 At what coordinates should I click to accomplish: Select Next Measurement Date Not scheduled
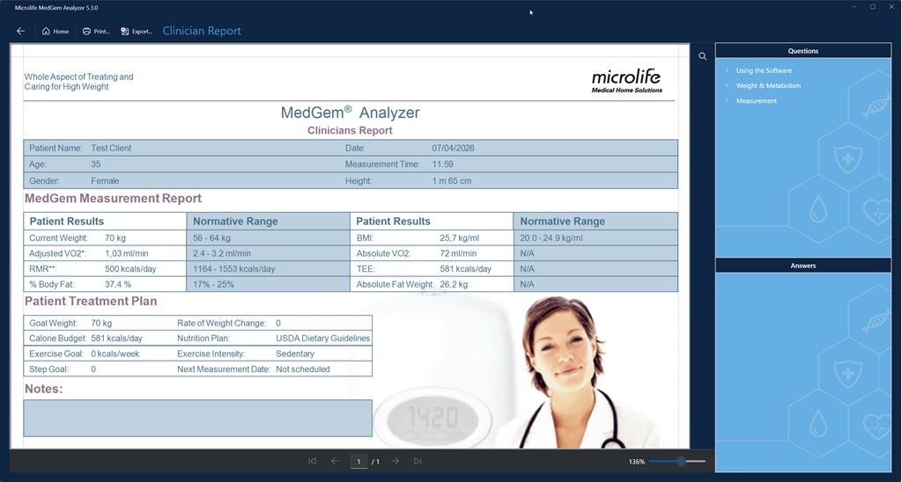pyautogui.click(x=303, y=369)
